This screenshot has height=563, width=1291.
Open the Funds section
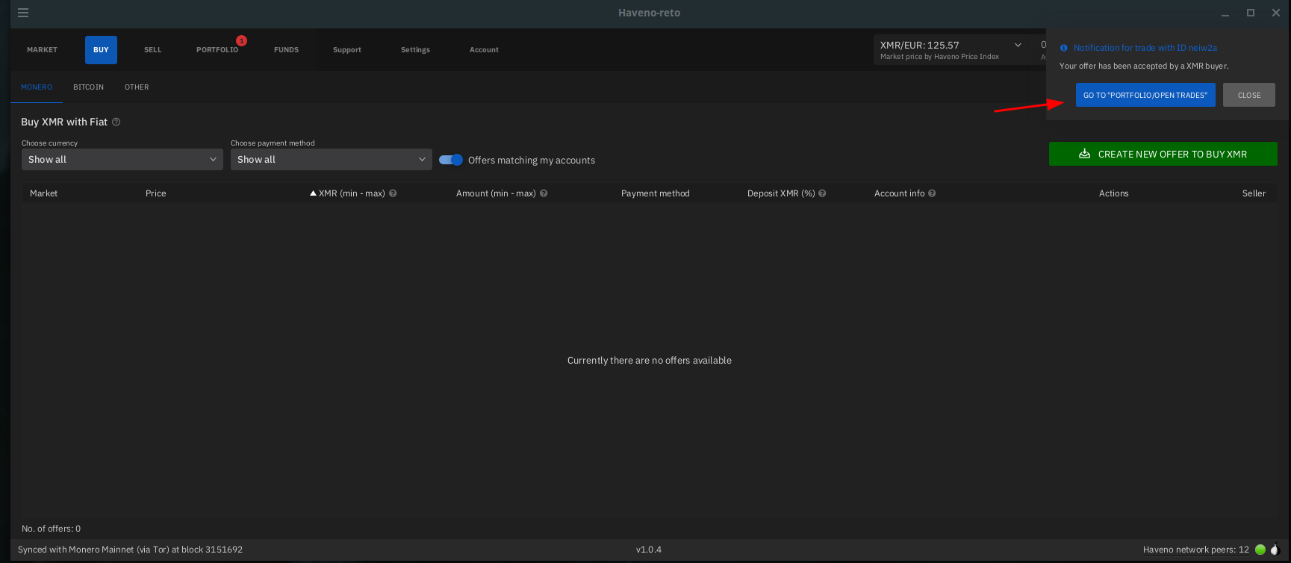click(x=286, y=50)
